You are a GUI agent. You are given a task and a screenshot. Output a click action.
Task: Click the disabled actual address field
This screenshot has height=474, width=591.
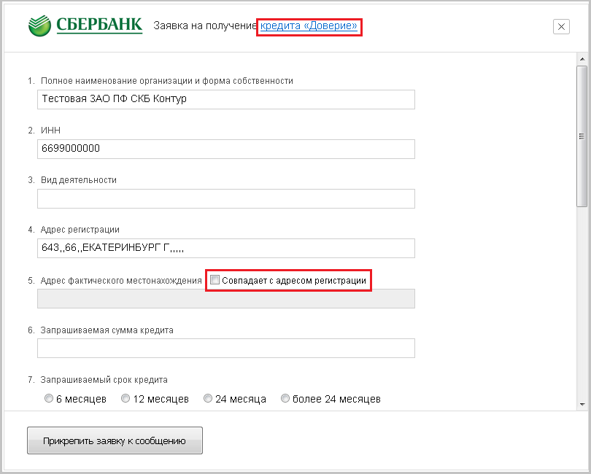pos(226,298)
